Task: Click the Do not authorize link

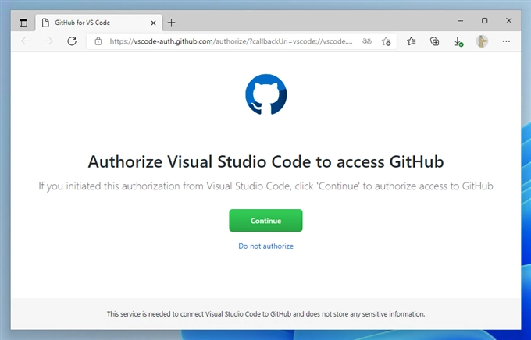Action: click(x=265, y=246)
